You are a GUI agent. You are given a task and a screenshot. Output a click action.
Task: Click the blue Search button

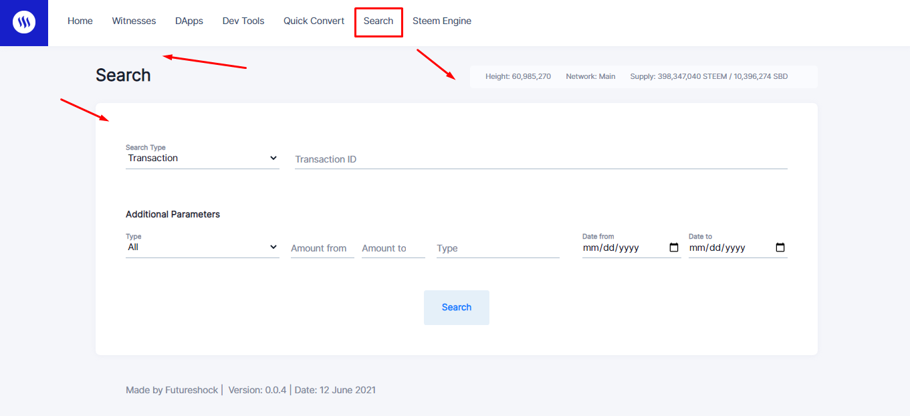(x=457, y=308)
